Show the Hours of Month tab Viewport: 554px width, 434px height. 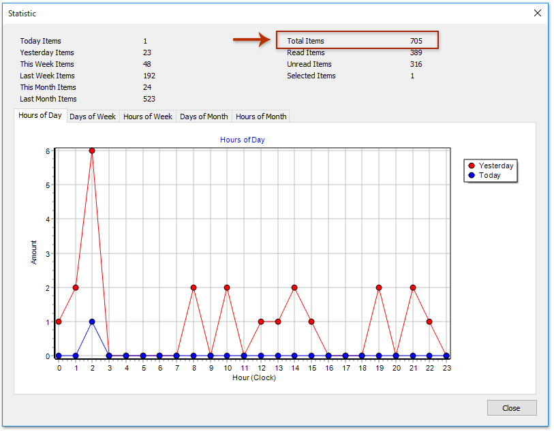(261, 117)
